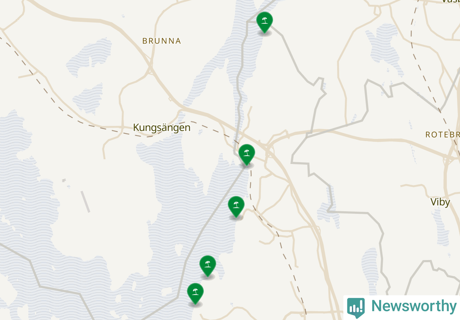Select beach marker at road junction below Kungsängen
The height and width of the screenshot is (320, 460).
[247, 155]
